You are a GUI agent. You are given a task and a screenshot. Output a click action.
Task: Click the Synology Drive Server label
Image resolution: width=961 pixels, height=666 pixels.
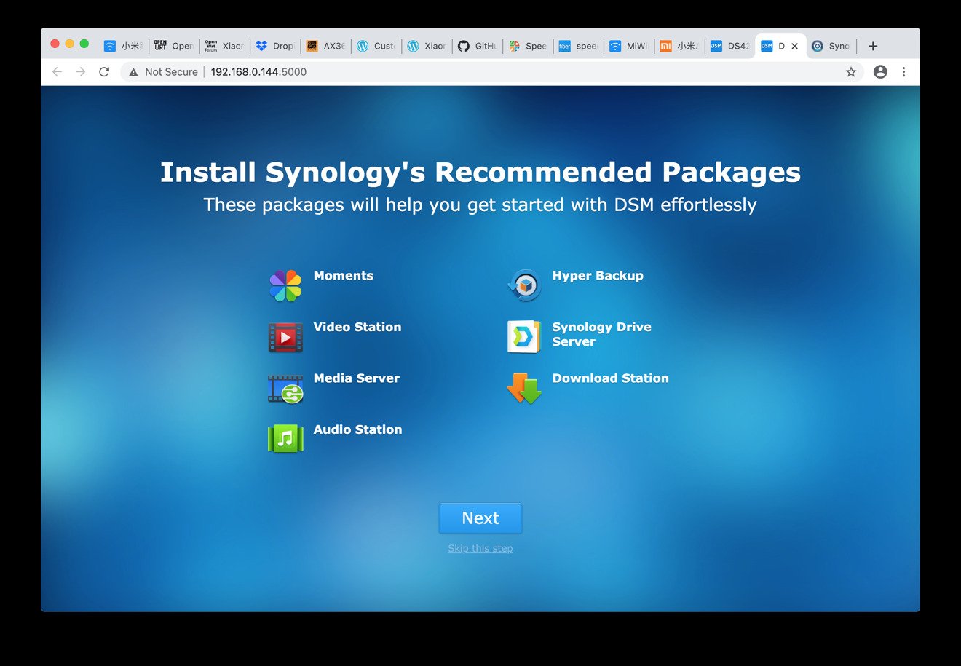(601, 334)
